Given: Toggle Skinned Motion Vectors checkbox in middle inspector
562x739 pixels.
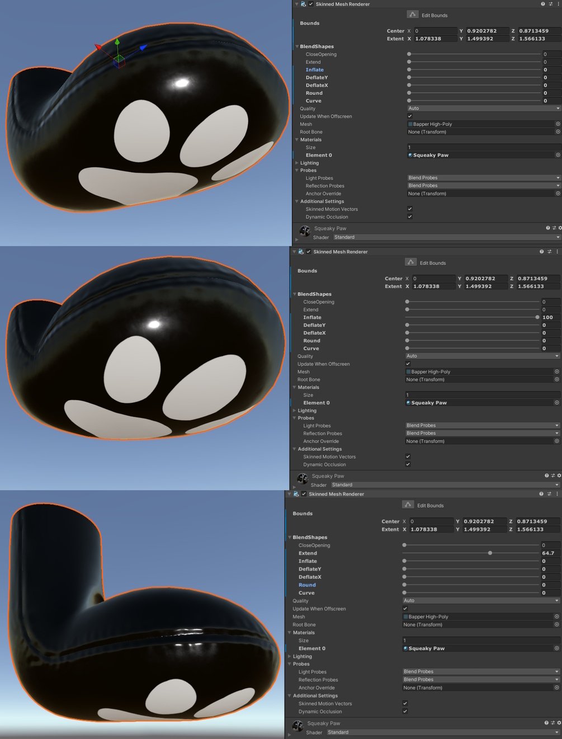Looking at the screenshot, I should pos(408,456).
